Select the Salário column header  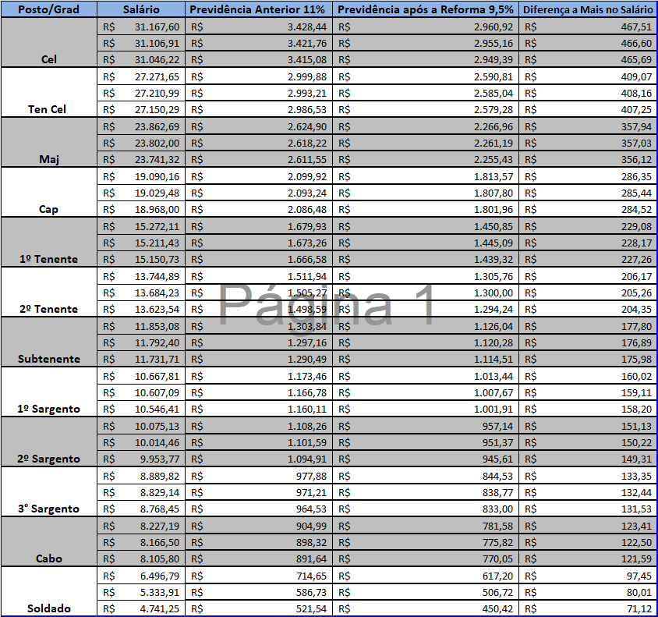point(142,10)
